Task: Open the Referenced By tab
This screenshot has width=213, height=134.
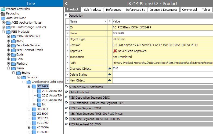Action: coord(135,10)
